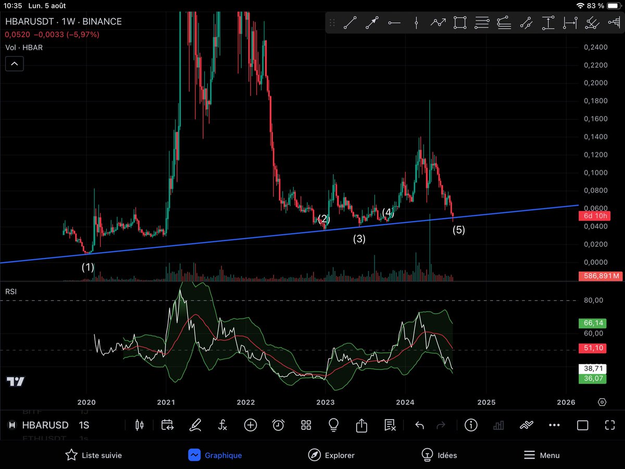Viewport: 625px width, 469px height.
Task: Select the Trend Line drawing tool
Action: point(349,22)
